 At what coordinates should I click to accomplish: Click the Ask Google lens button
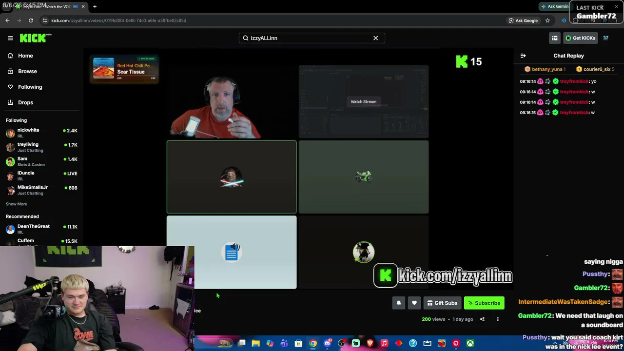click(523, 20)
